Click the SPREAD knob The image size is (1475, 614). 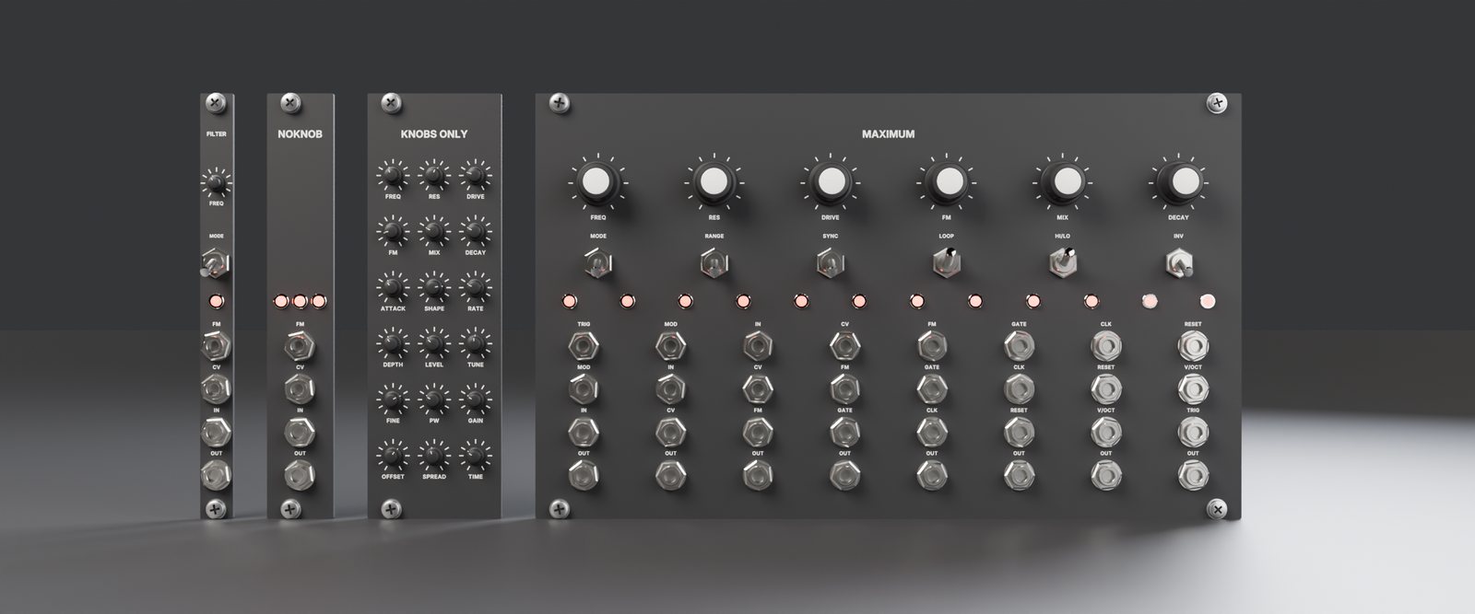433,455
